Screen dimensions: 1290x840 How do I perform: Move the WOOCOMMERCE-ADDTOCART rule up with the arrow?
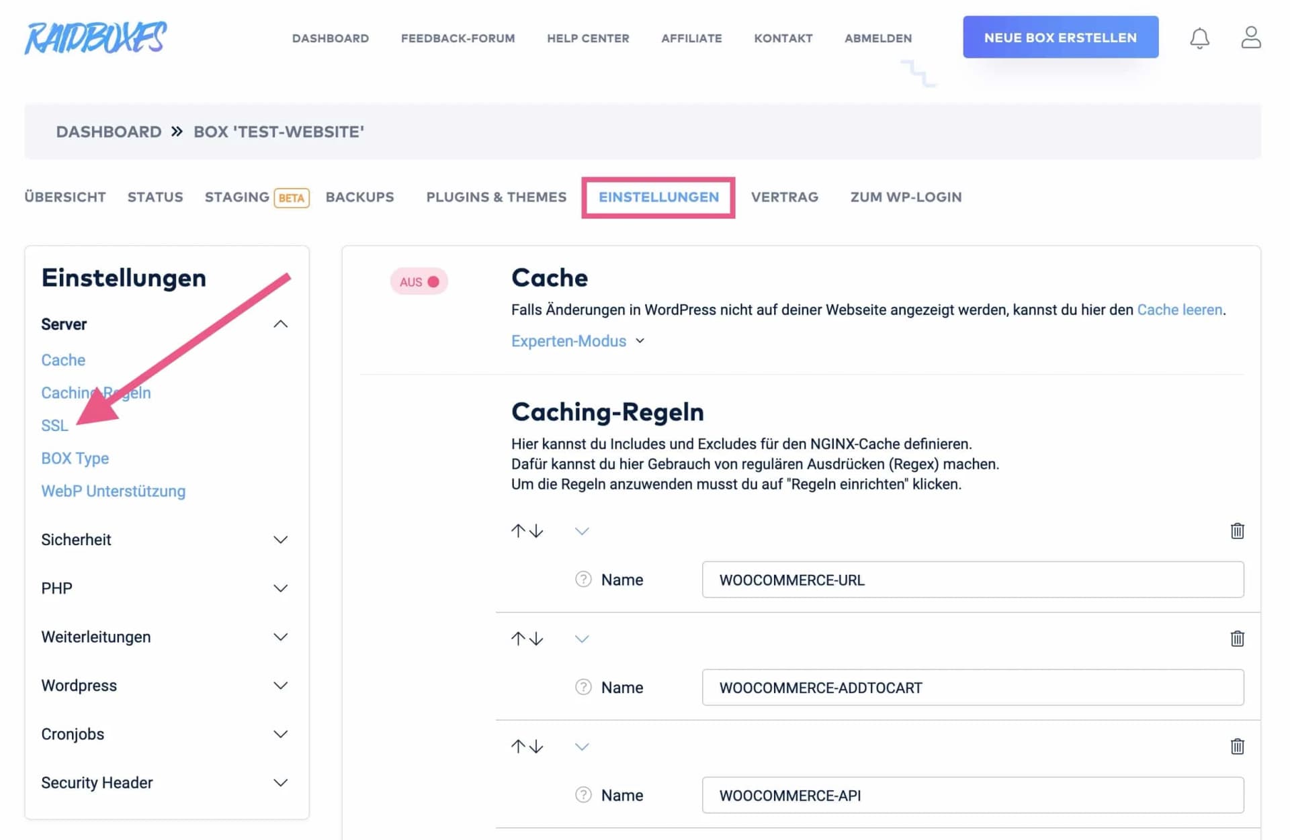click(517, 639)
